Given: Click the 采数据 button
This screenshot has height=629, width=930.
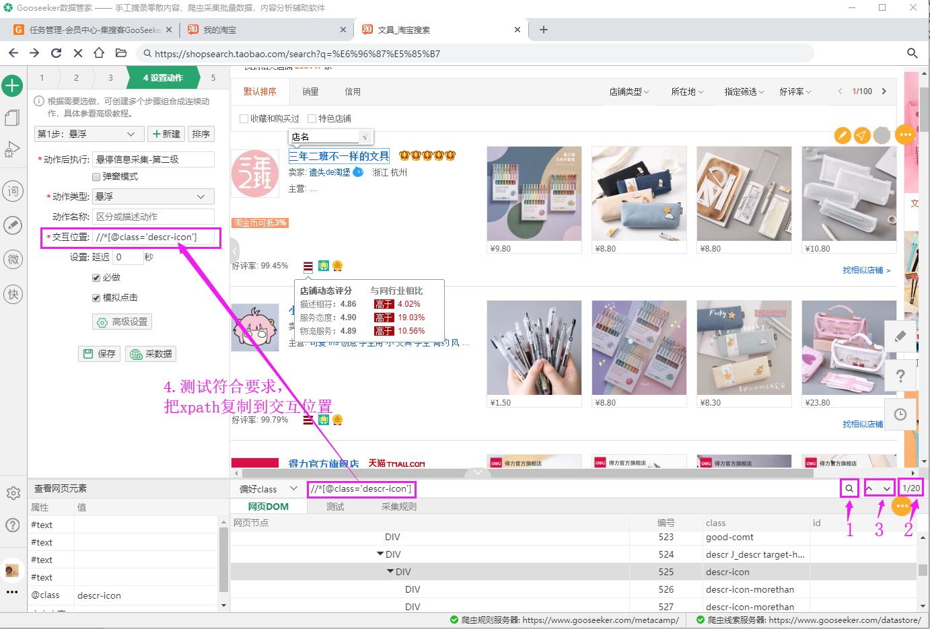Looking at the screenshot, I should coord(151,354).
